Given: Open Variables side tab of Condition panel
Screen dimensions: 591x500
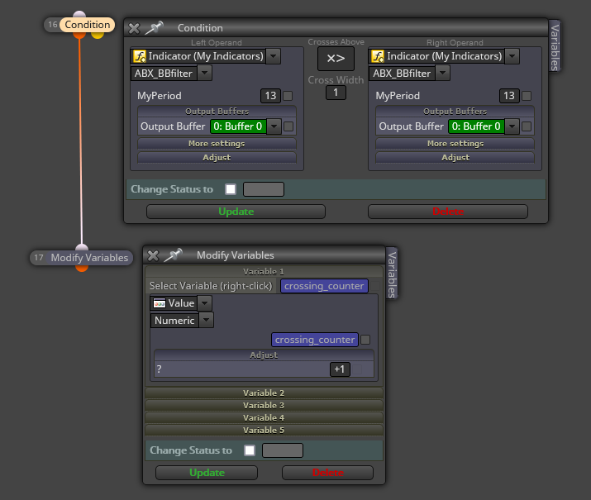Looking at the screenshot, I should click(x=555, y=47).
